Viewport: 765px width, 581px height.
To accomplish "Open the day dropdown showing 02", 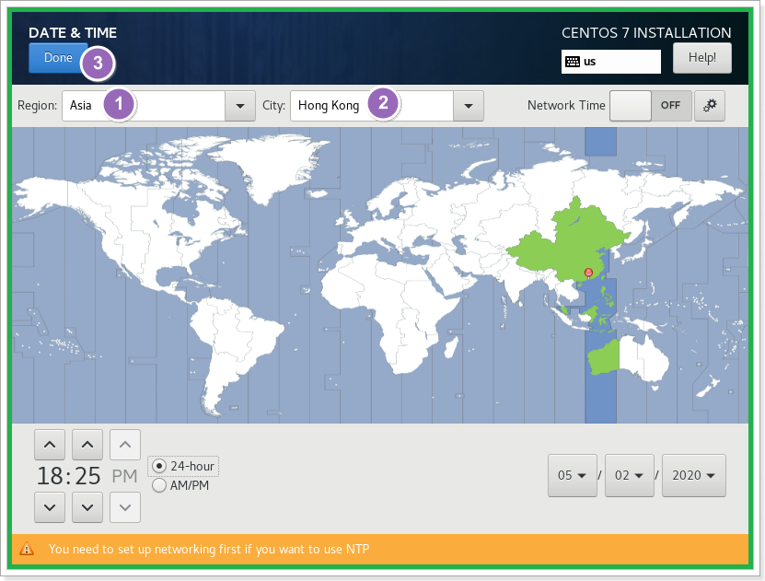I will pos(630,476).
